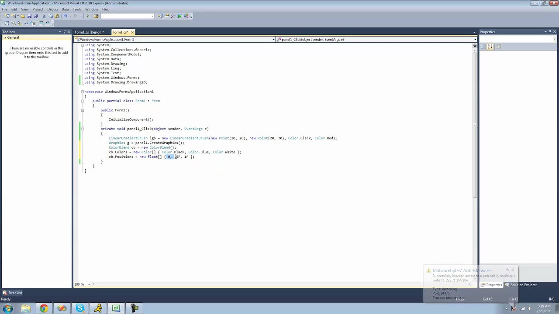559x314 pixels.
Task: Open the active documents list dropdown arrow
Action: coord(475,32)
